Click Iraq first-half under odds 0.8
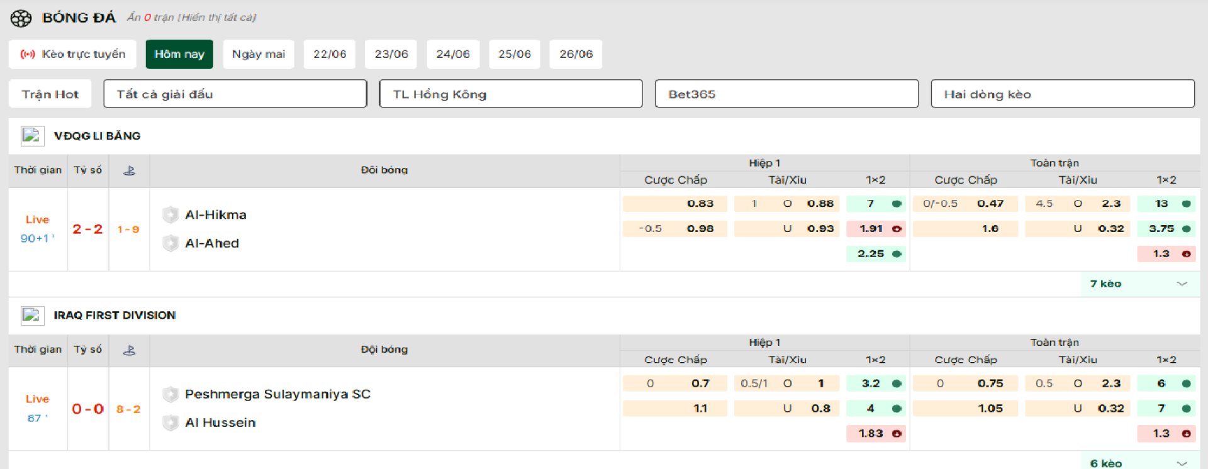 point(788,409)
